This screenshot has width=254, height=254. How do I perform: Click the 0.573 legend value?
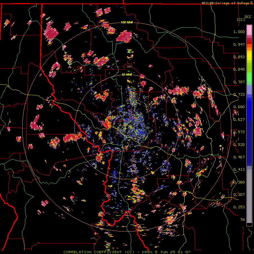239,132
